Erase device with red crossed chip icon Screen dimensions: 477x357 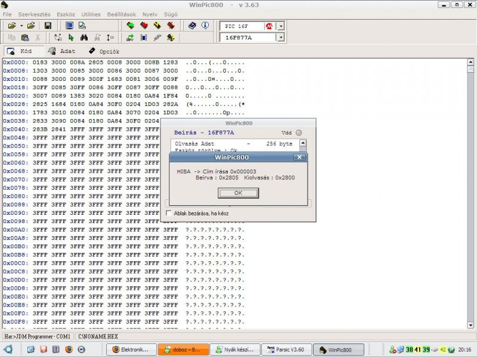(x=171, y=26)
